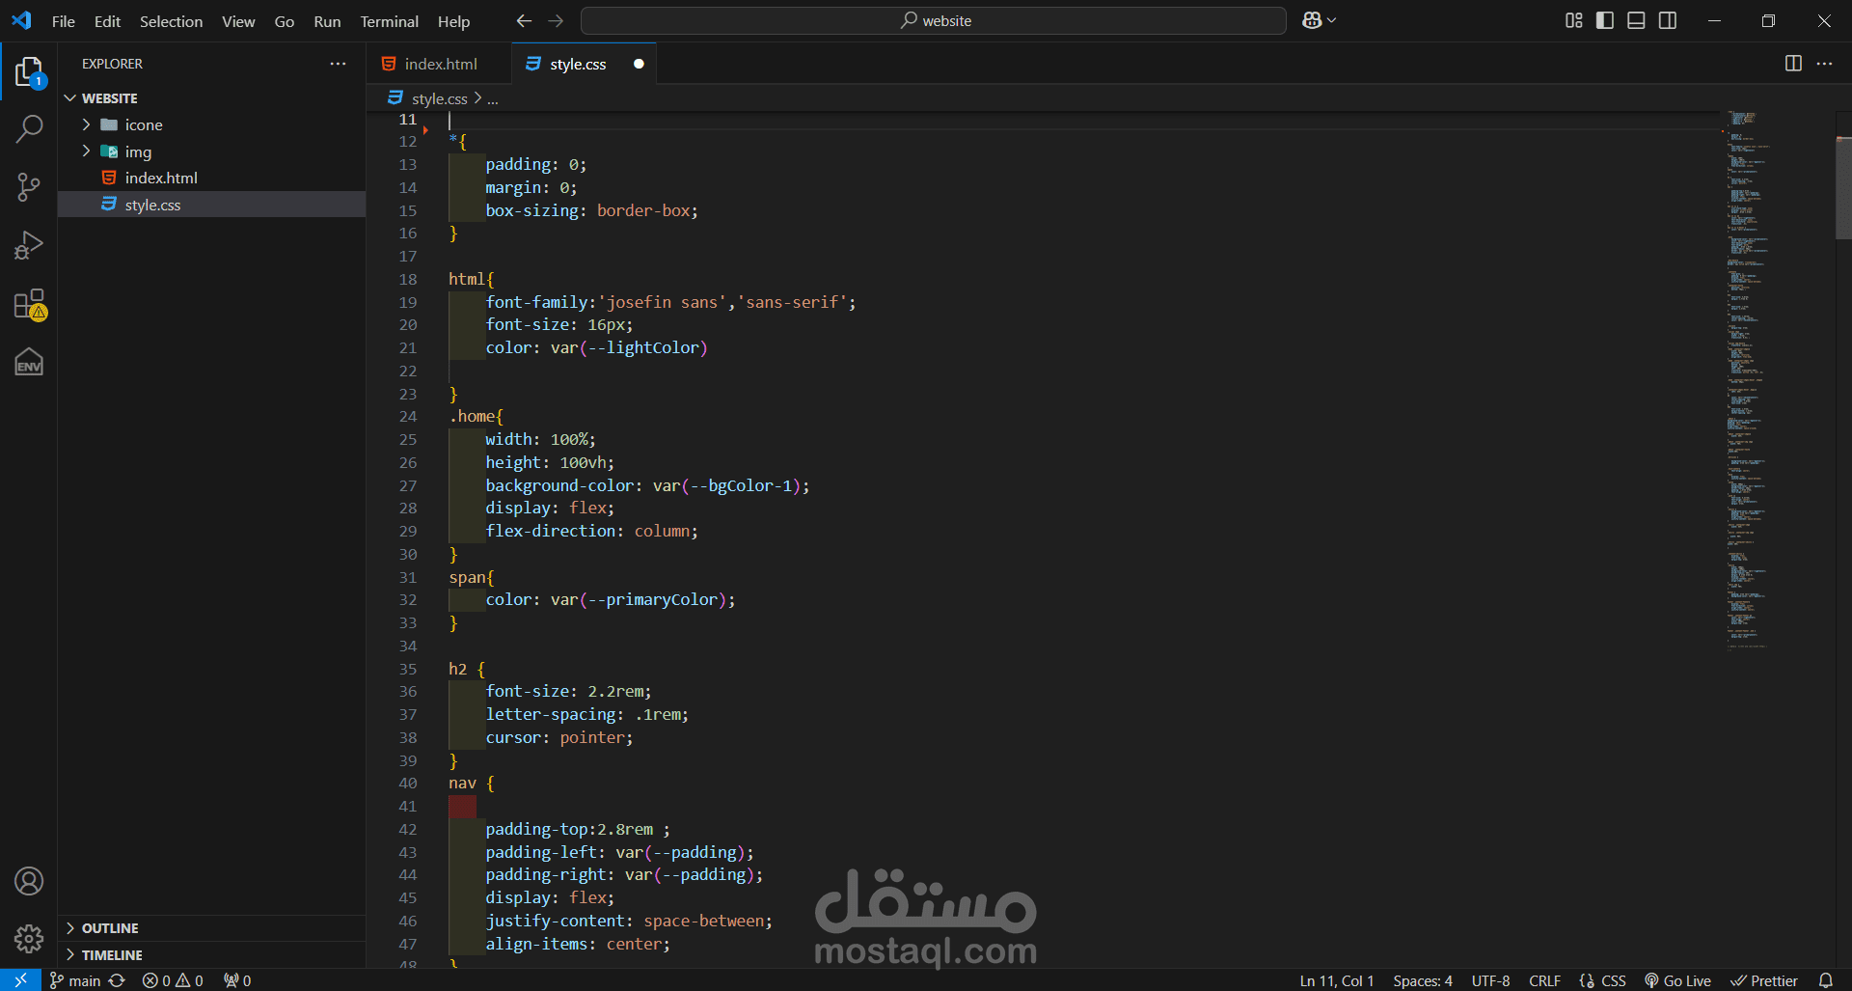The image size is (1852, 991).
Task: Click the VS Code logo icon
Action: [21, 20]
